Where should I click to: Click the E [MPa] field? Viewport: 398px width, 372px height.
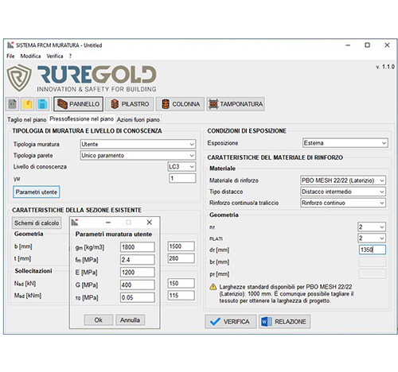point(138,273)
